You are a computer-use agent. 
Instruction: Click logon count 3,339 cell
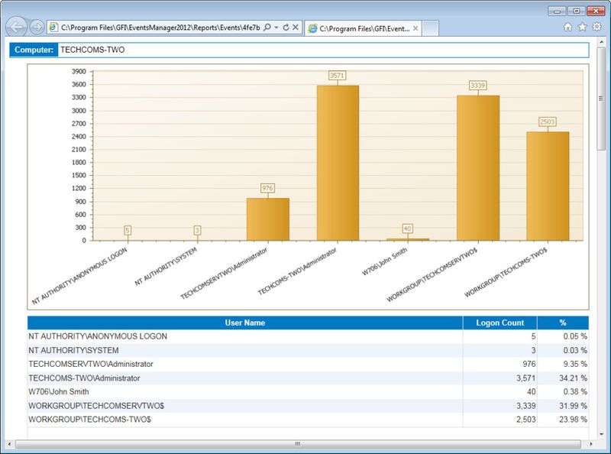click(x=500, y=406)
